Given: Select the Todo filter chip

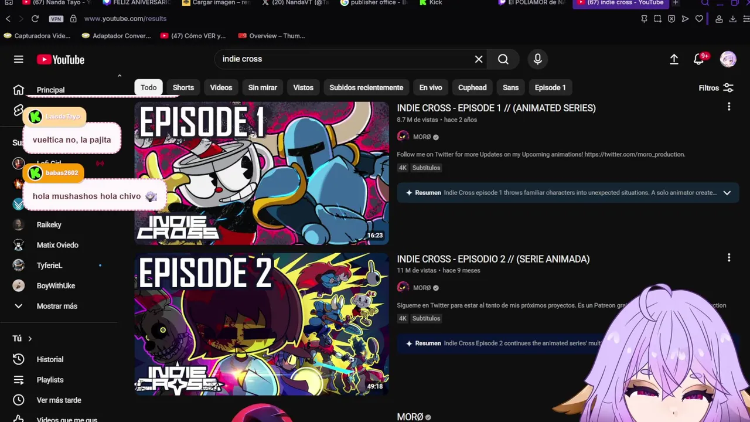Looking at the screenshot, I should click(149, 87).
